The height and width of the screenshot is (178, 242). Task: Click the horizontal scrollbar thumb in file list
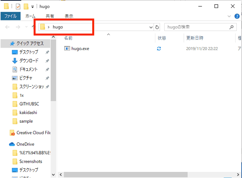click(x=126, y=175)
